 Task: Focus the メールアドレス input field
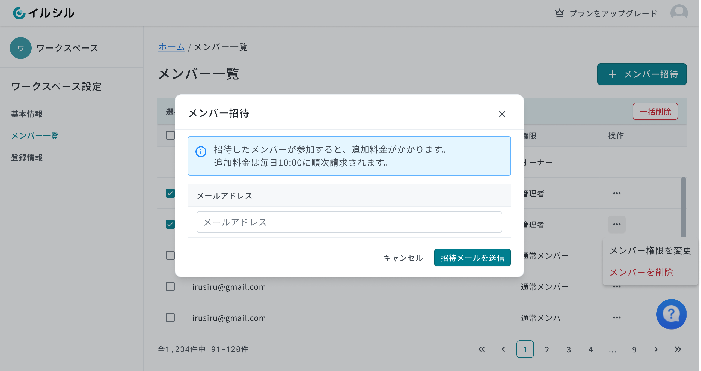(349, 222)
